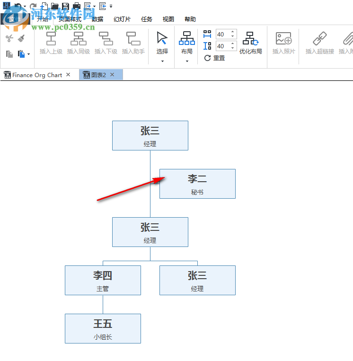Click the 插入照片 insert photo button

284,43
